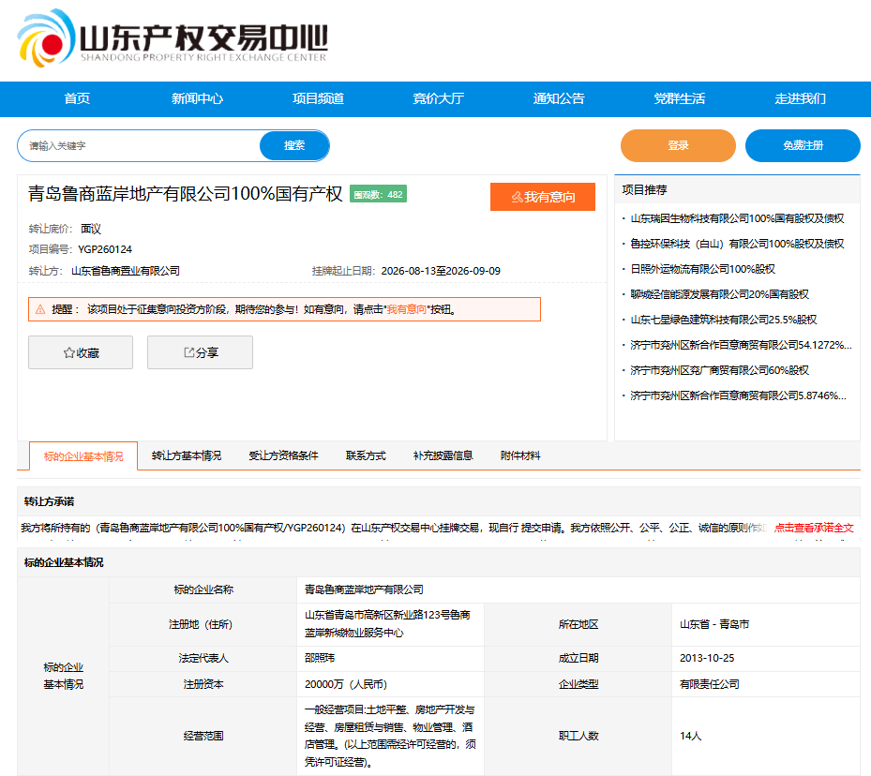Screen dimensions: 871x776
Task: Click the orange 我有意向 button
Action: (543, 197)
